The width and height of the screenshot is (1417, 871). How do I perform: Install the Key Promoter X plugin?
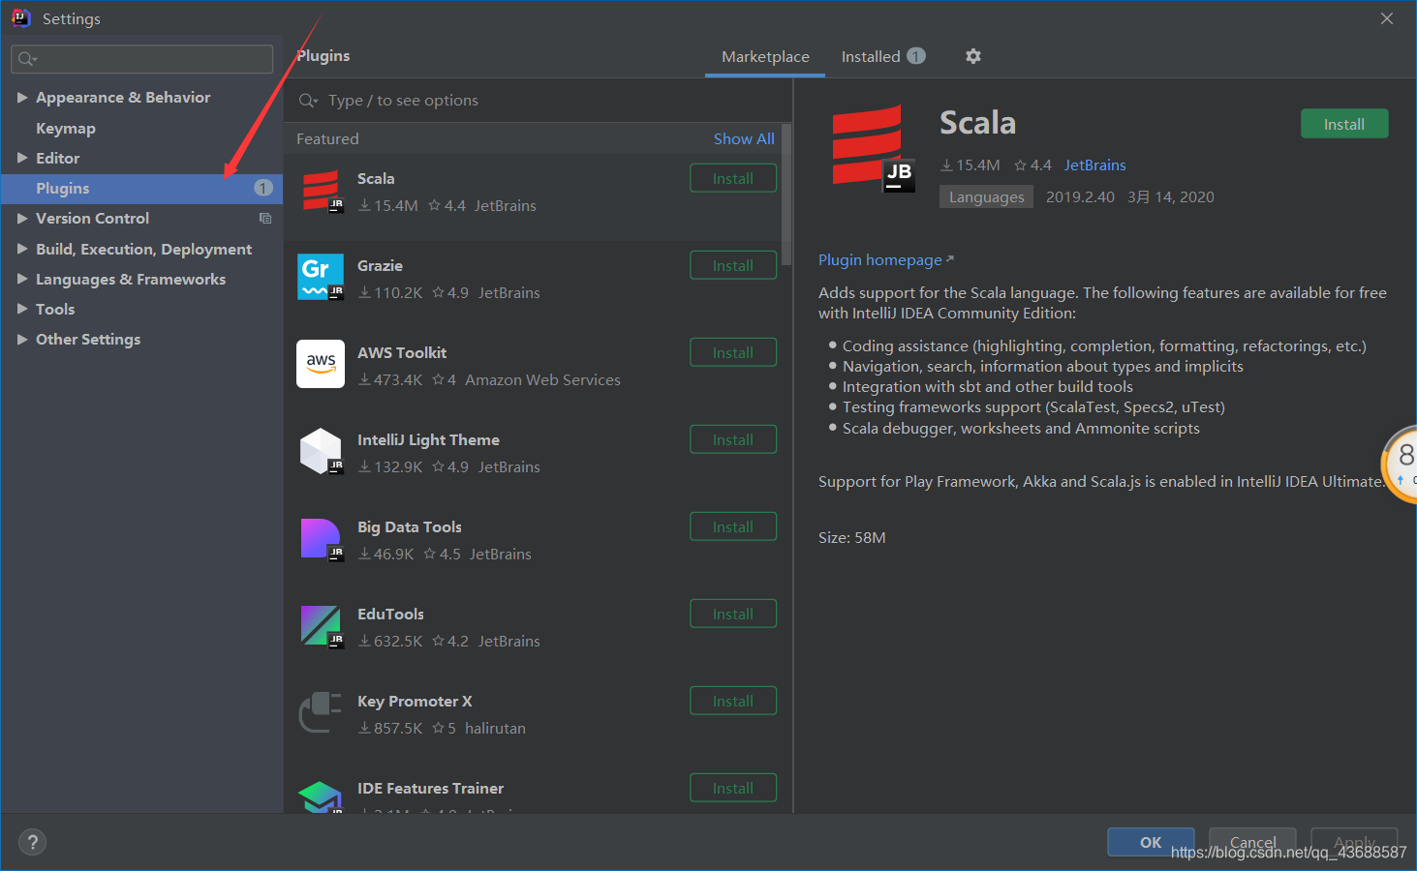click(x=733, y=701)
